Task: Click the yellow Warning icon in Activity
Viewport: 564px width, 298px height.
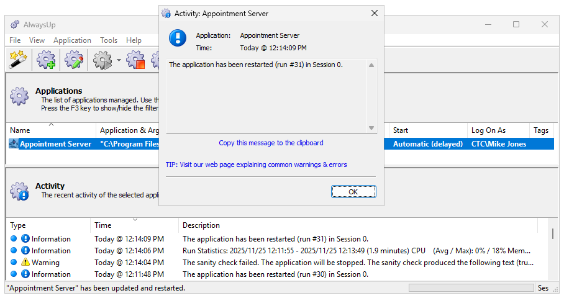Action: coord(25,263)
